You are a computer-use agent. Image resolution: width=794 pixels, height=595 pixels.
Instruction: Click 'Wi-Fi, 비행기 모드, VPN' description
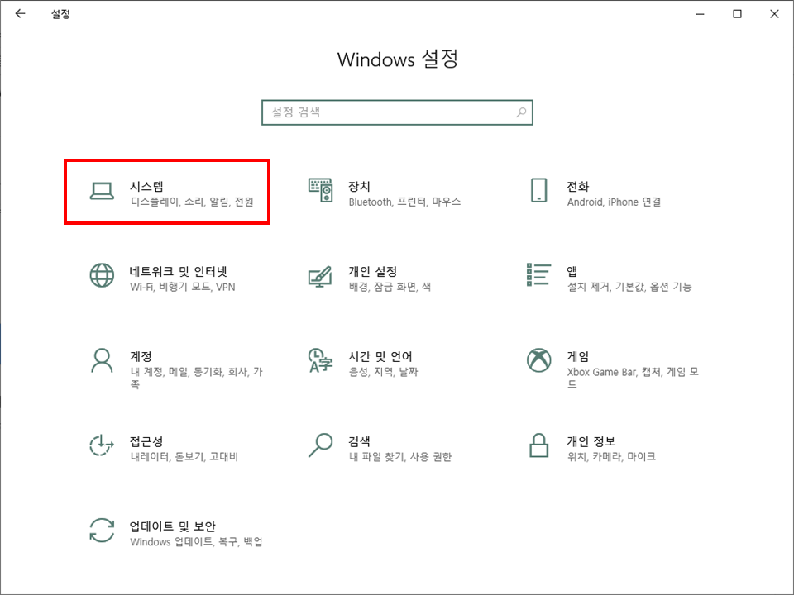(183, 287)
